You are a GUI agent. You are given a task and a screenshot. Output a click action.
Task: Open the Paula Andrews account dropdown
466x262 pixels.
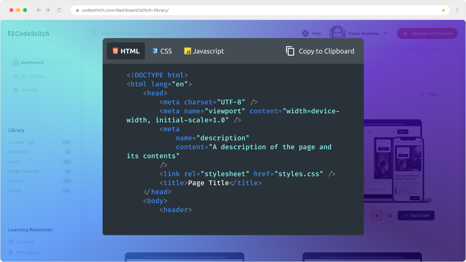385,33
